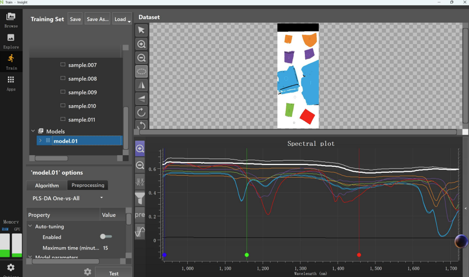Click zoom in on Spectral plot toolbar
Image resolution: width=469 pixels, height=277 pixels.
point(140,148)
